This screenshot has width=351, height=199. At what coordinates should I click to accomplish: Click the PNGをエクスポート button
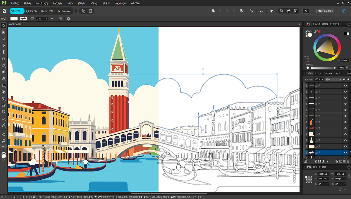point(325,11)
